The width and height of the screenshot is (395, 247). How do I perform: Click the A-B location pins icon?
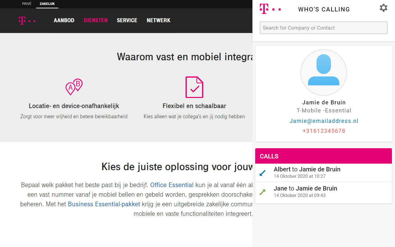pyautogui.click(x=74, y=87)
